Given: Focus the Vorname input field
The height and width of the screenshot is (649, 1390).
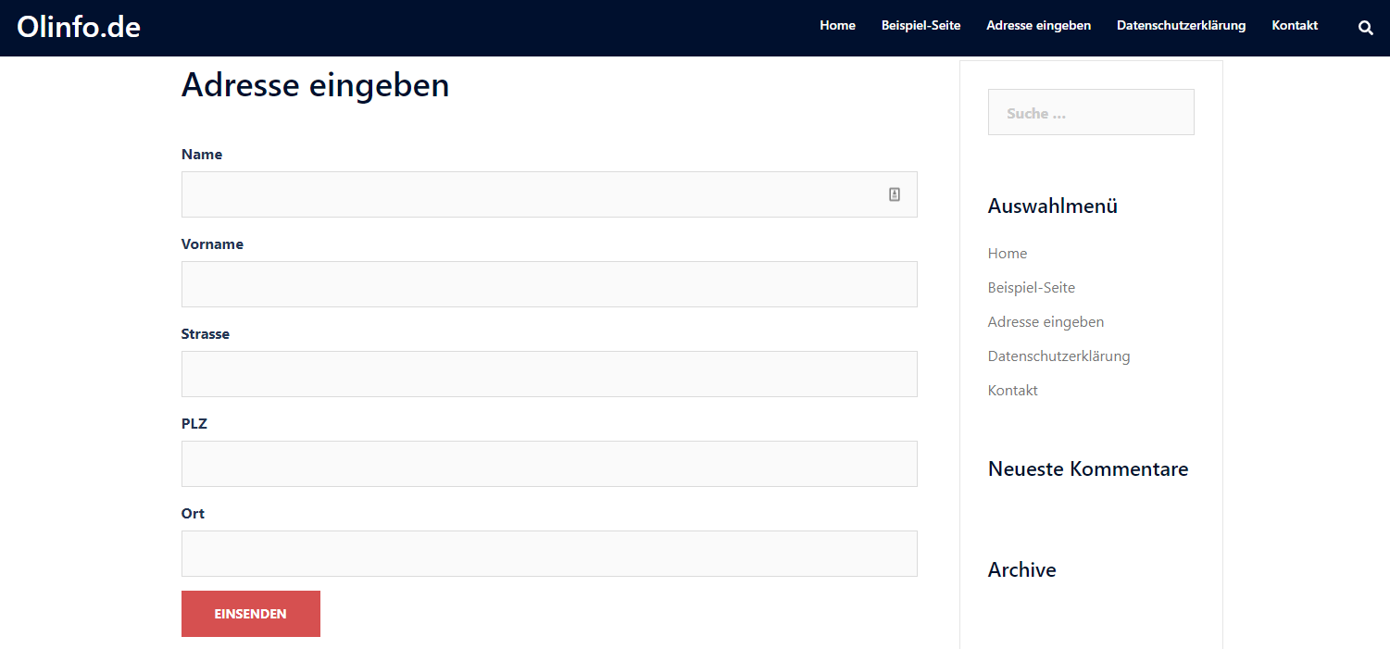Looking at the screenshot, I should tap(549, 284).
